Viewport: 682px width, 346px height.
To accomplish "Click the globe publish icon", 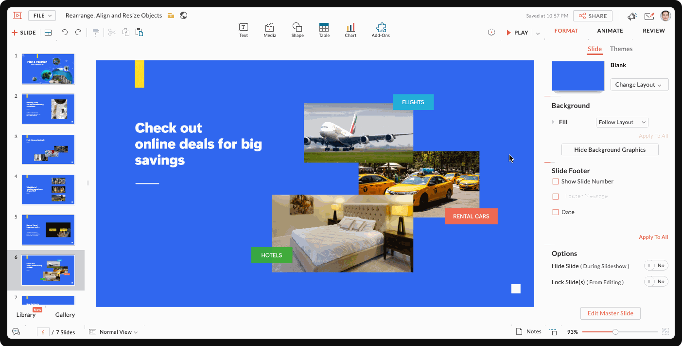I will [184, 16].
